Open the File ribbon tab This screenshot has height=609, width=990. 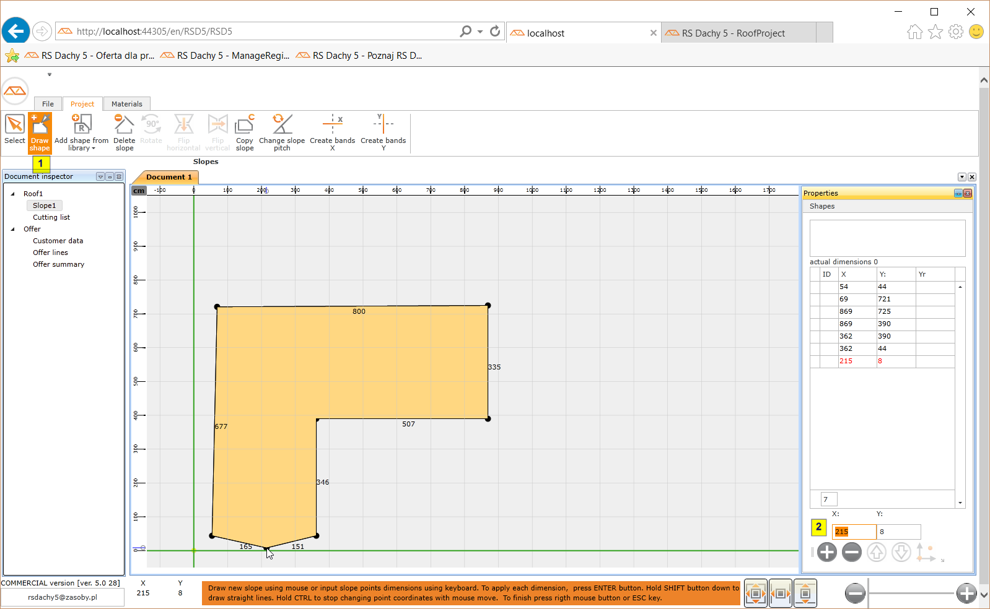(48, 104)
